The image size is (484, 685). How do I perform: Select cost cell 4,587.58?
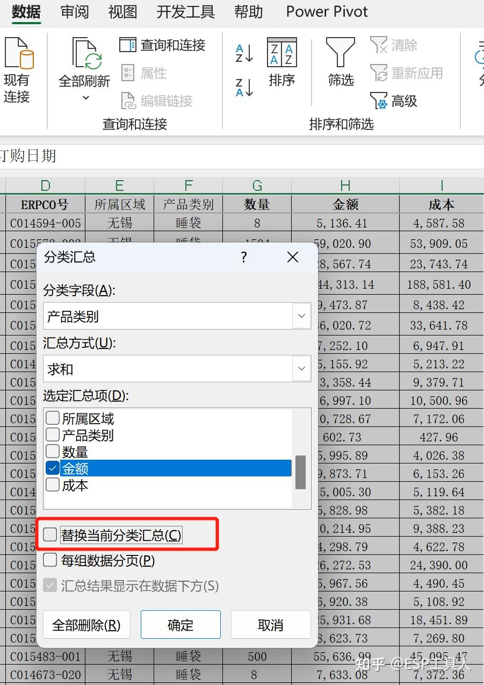tap(442, 223)
